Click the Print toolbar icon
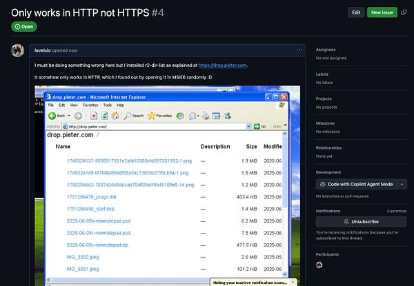The image size is (414, 286). coord(206,116)
